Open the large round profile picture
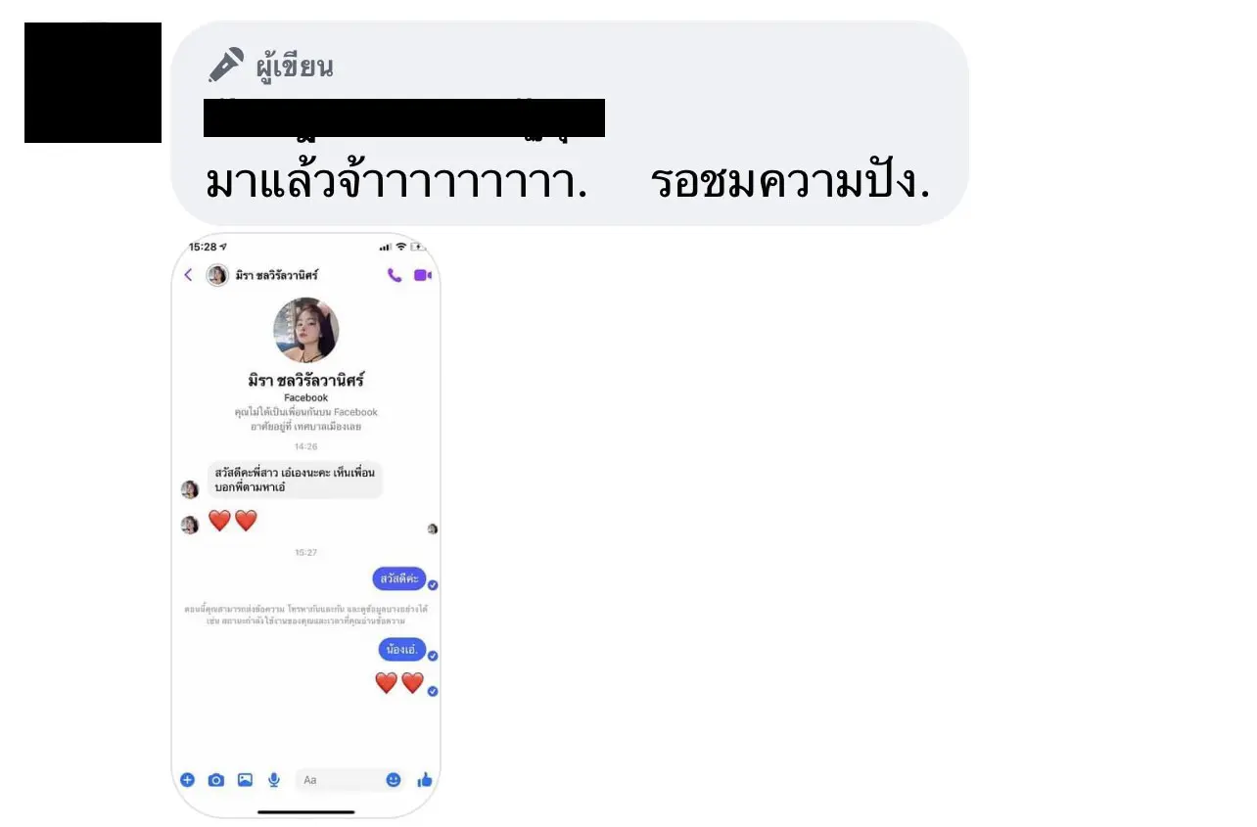Image resolution: width=1257 pixels, height=827 pixels. pyautogui.click(x=306, y=331)
